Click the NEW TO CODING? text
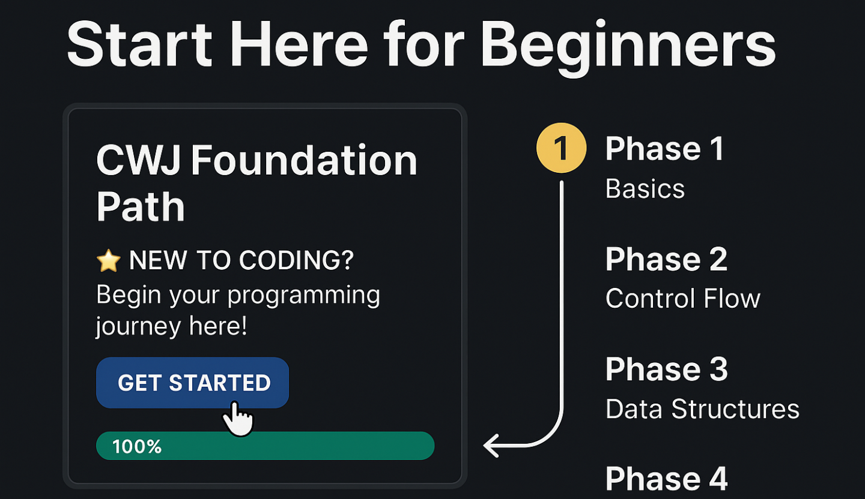The image size is (865, 499). click(x=241, y=261)
